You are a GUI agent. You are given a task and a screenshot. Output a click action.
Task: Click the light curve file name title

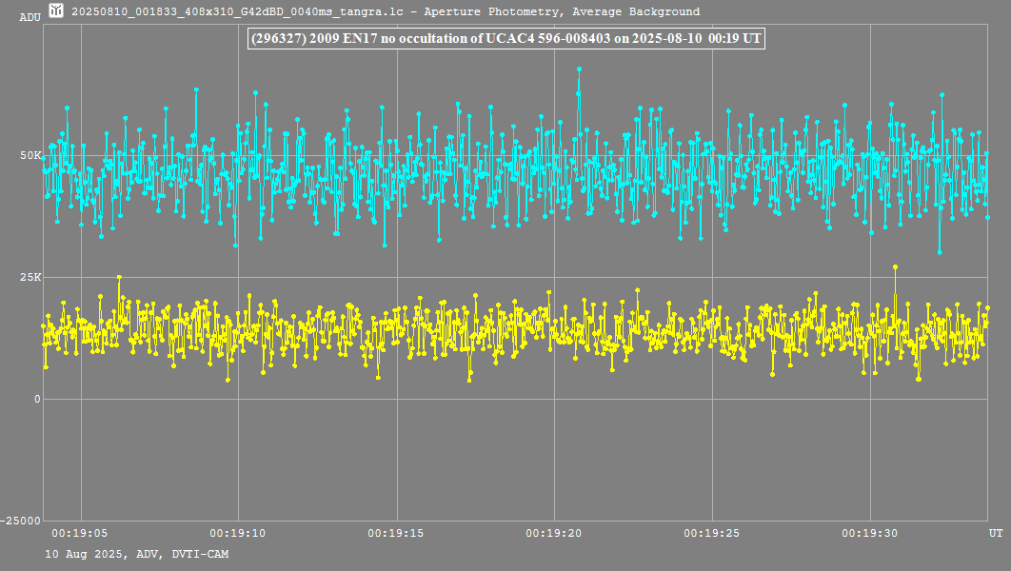386,12
